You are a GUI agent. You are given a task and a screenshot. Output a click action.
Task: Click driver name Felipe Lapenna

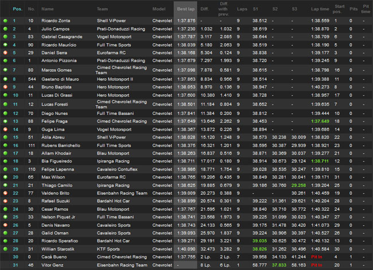57,169
